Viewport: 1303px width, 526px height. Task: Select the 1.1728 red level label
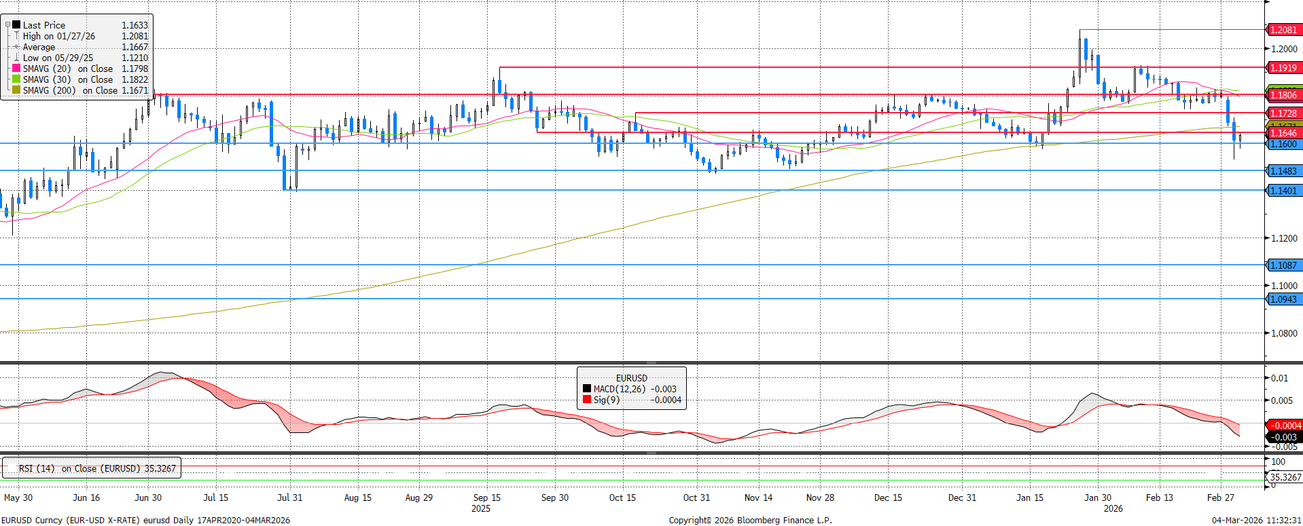click(1283, 113)
